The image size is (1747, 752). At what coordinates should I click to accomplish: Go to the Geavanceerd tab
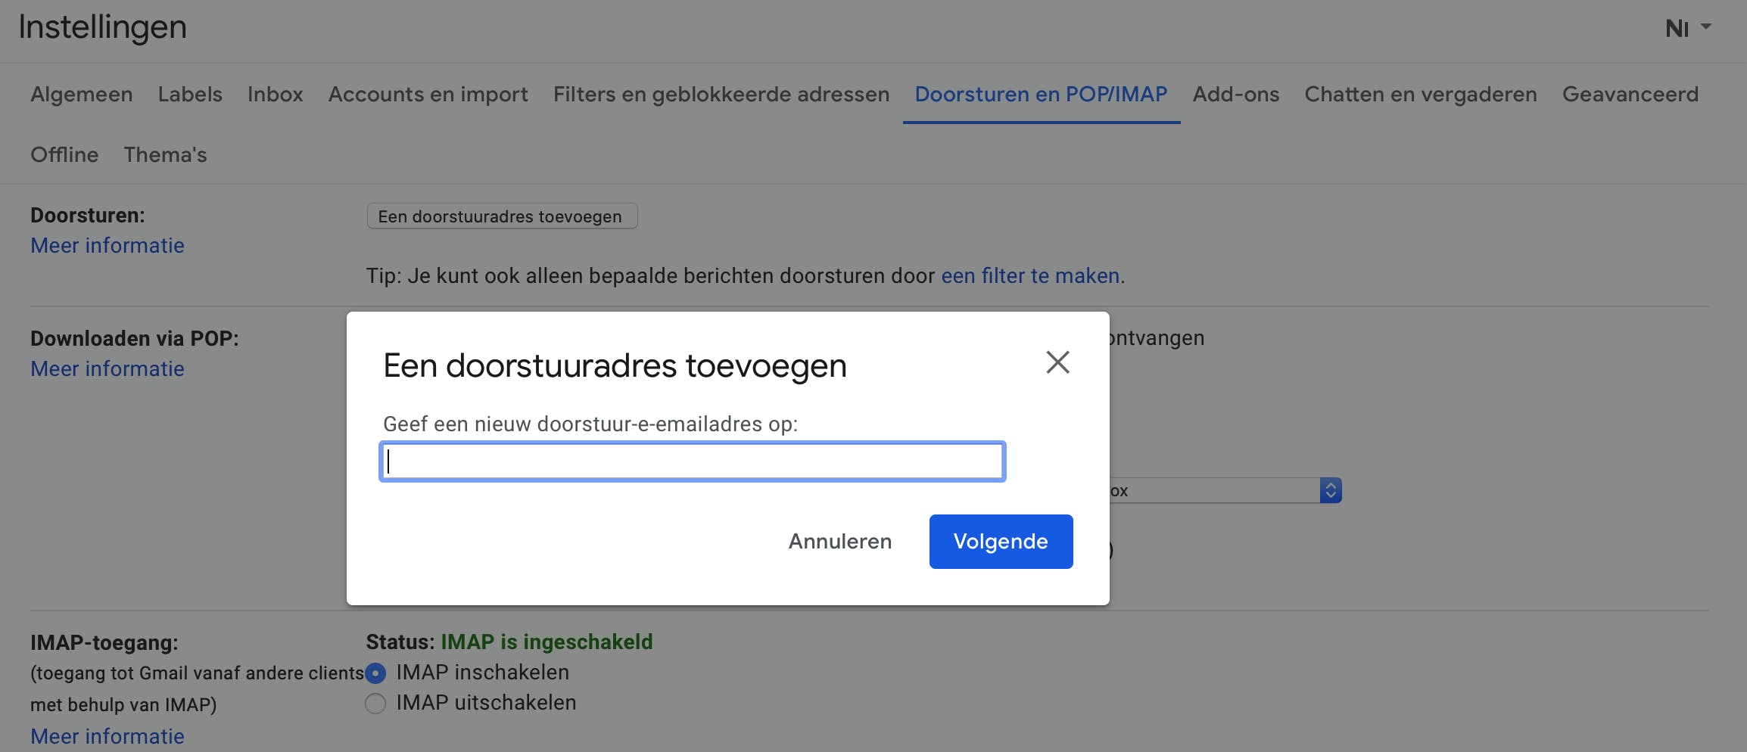click(1630, 95)
